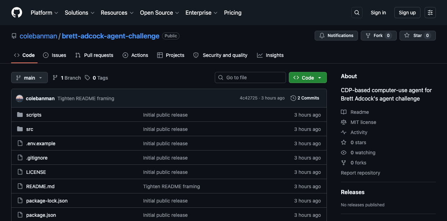The width and height of the screenshot is (447, 221).
Task: Open the README.md file link
Action: (40, 186)
